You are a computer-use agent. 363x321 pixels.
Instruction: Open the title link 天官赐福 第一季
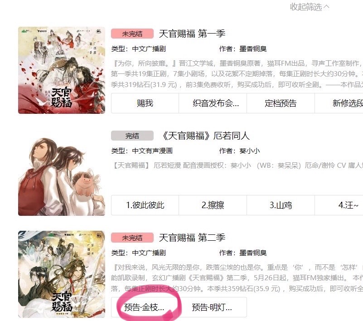(192, 34)
